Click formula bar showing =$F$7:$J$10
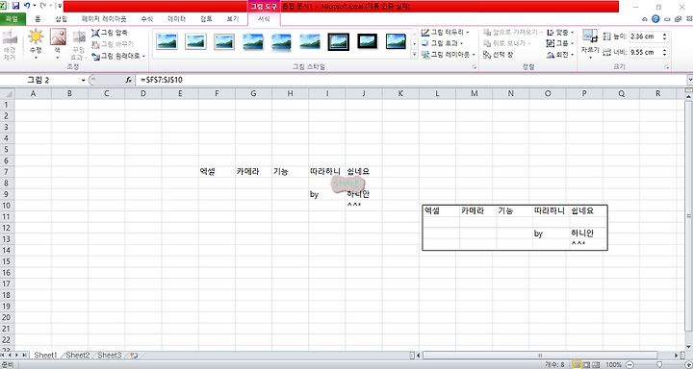 tap(411, 80)
